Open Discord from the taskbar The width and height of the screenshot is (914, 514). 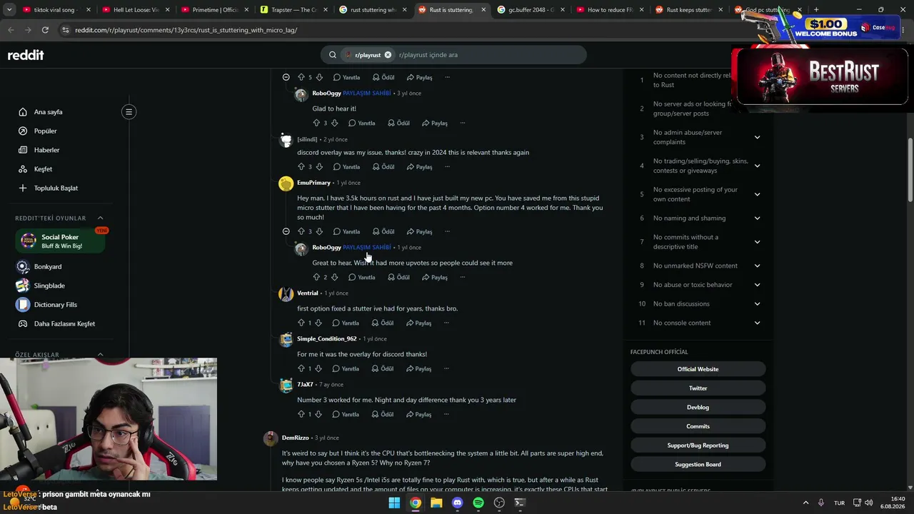tap(458, 503)
